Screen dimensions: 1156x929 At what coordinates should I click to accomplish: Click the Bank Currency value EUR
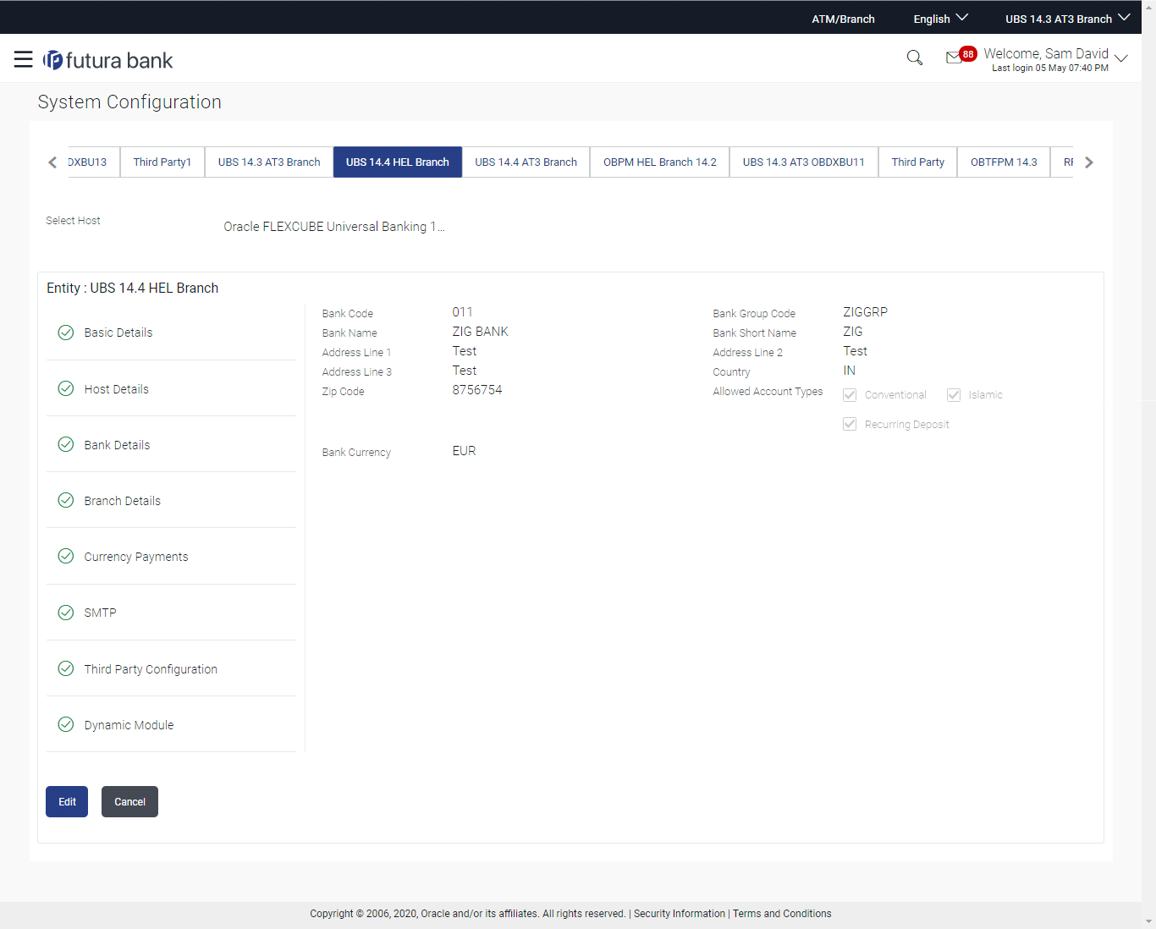tap(464, 451)
